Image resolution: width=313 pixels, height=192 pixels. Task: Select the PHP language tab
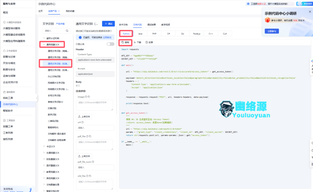154,34
